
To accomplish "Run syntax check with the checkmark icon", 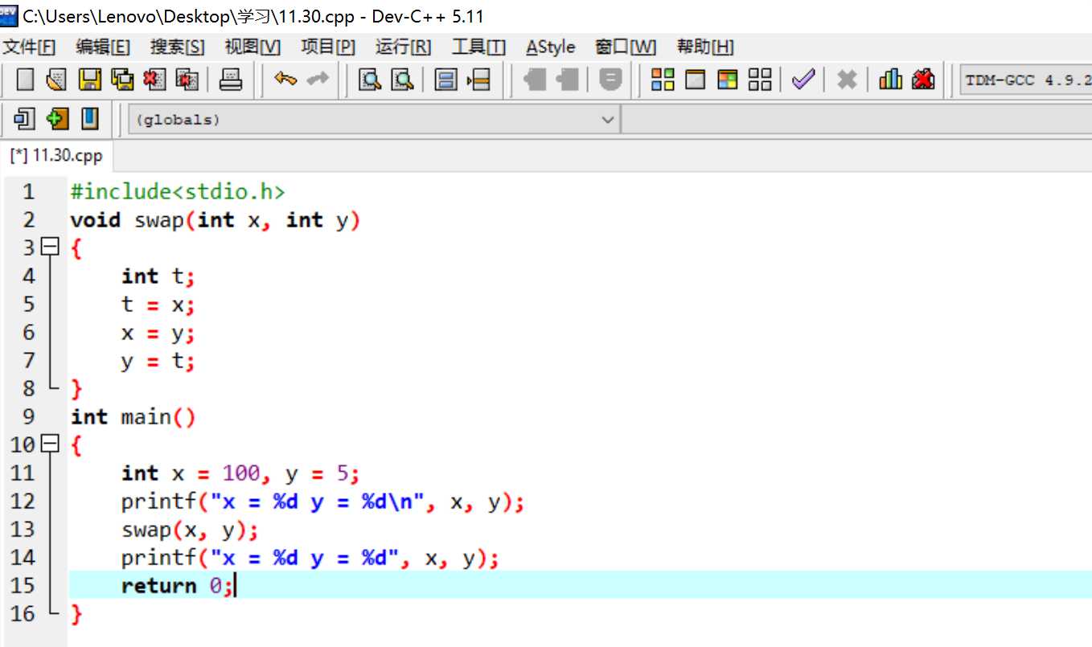I will click(803, 80).
